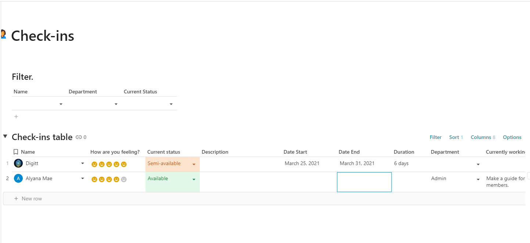
Task: Click Digitt's avatar icon
Action: point(18,164)
